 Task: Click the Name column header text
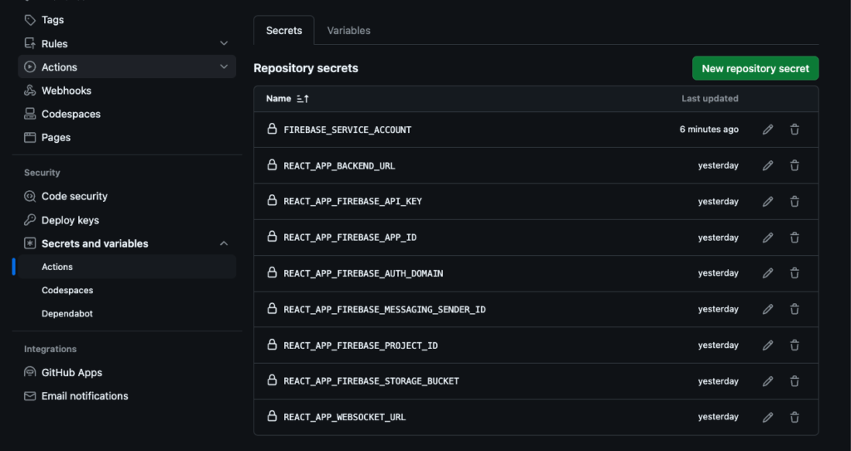coord(278,99)
